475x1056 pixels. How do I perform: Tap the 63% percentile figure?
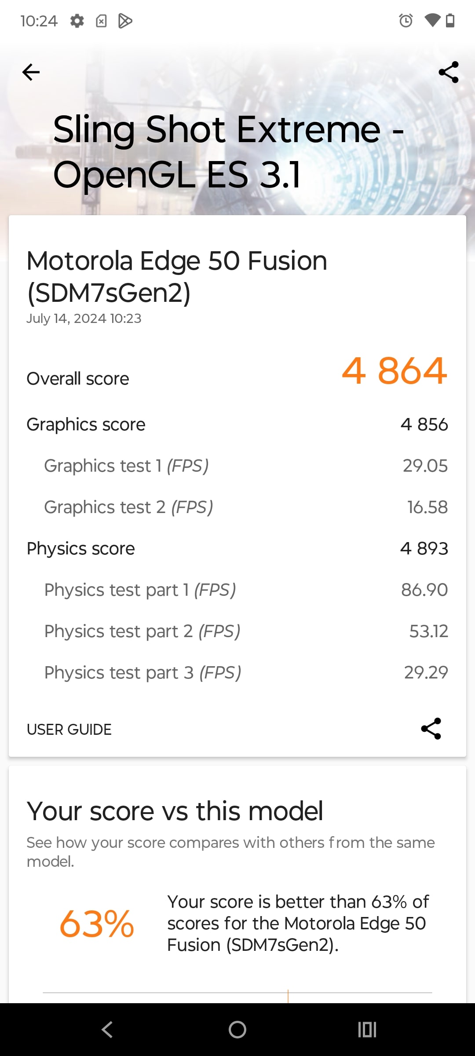click(97, 924)
